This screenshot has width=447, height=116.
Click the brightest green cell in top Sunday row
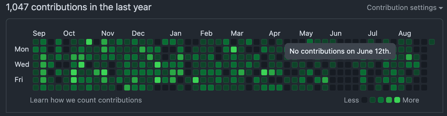89,42
